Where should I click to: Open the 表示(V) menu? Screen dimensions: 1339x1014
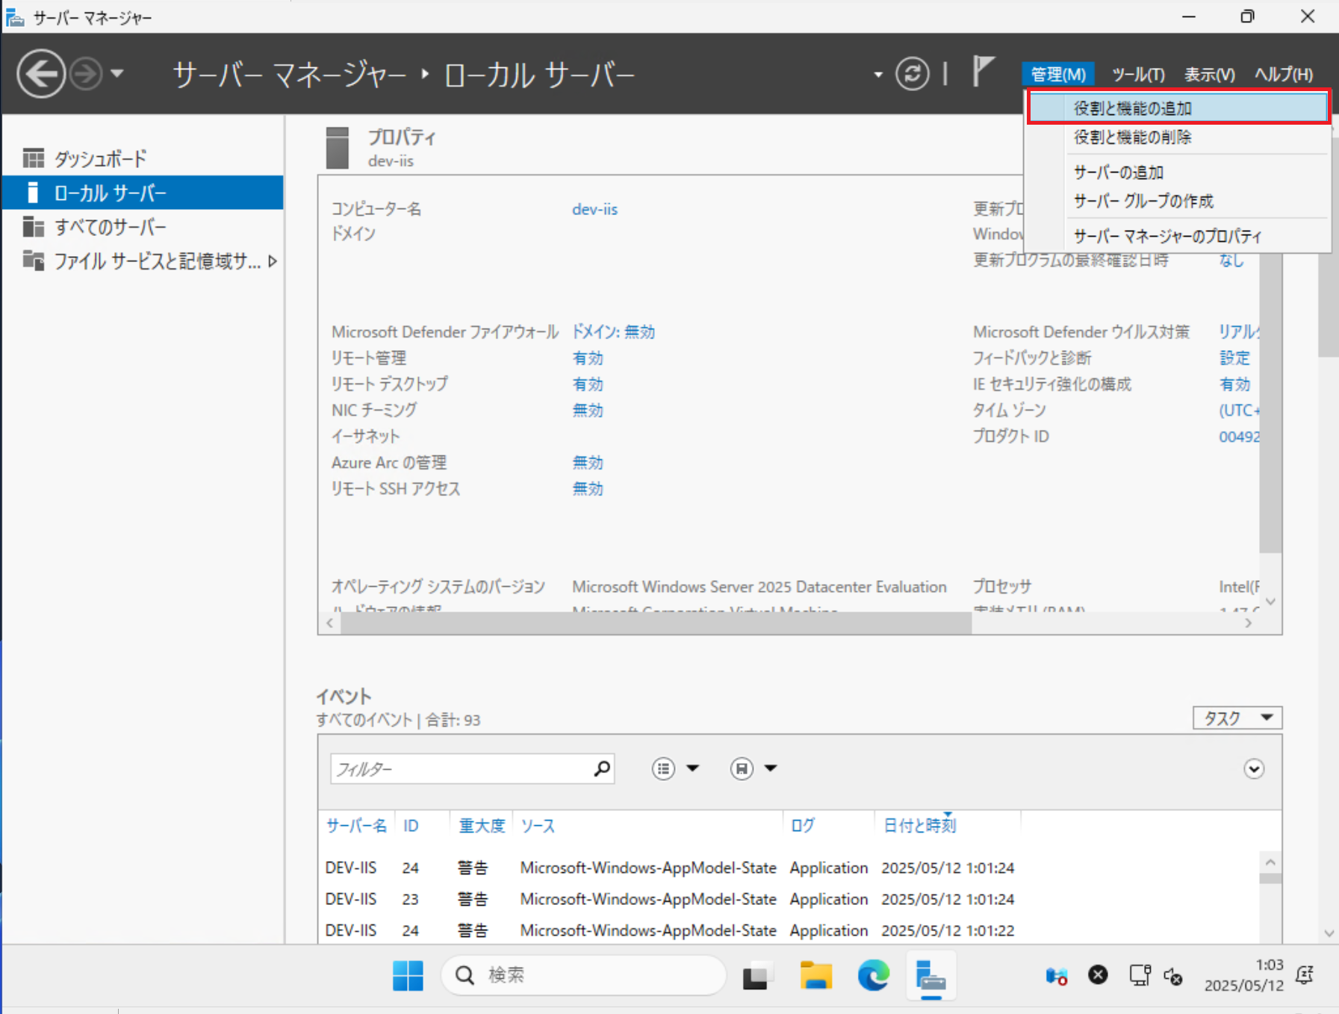(x=1210, y=74)
